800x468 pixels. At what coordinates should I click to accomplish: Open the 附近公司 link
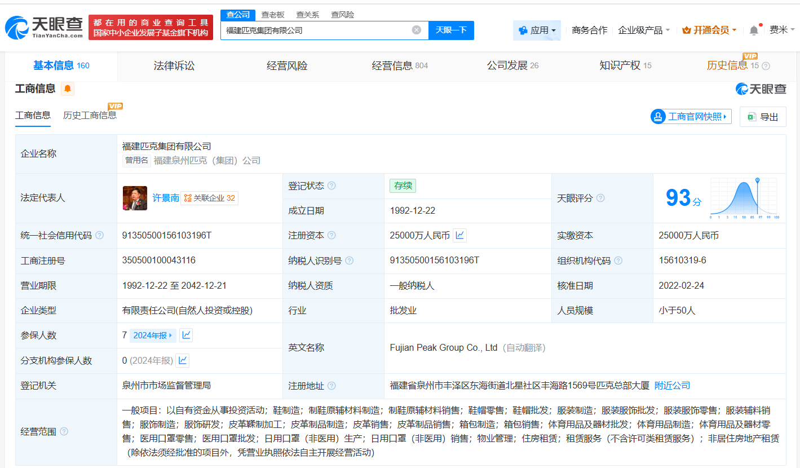pos(671,386)
